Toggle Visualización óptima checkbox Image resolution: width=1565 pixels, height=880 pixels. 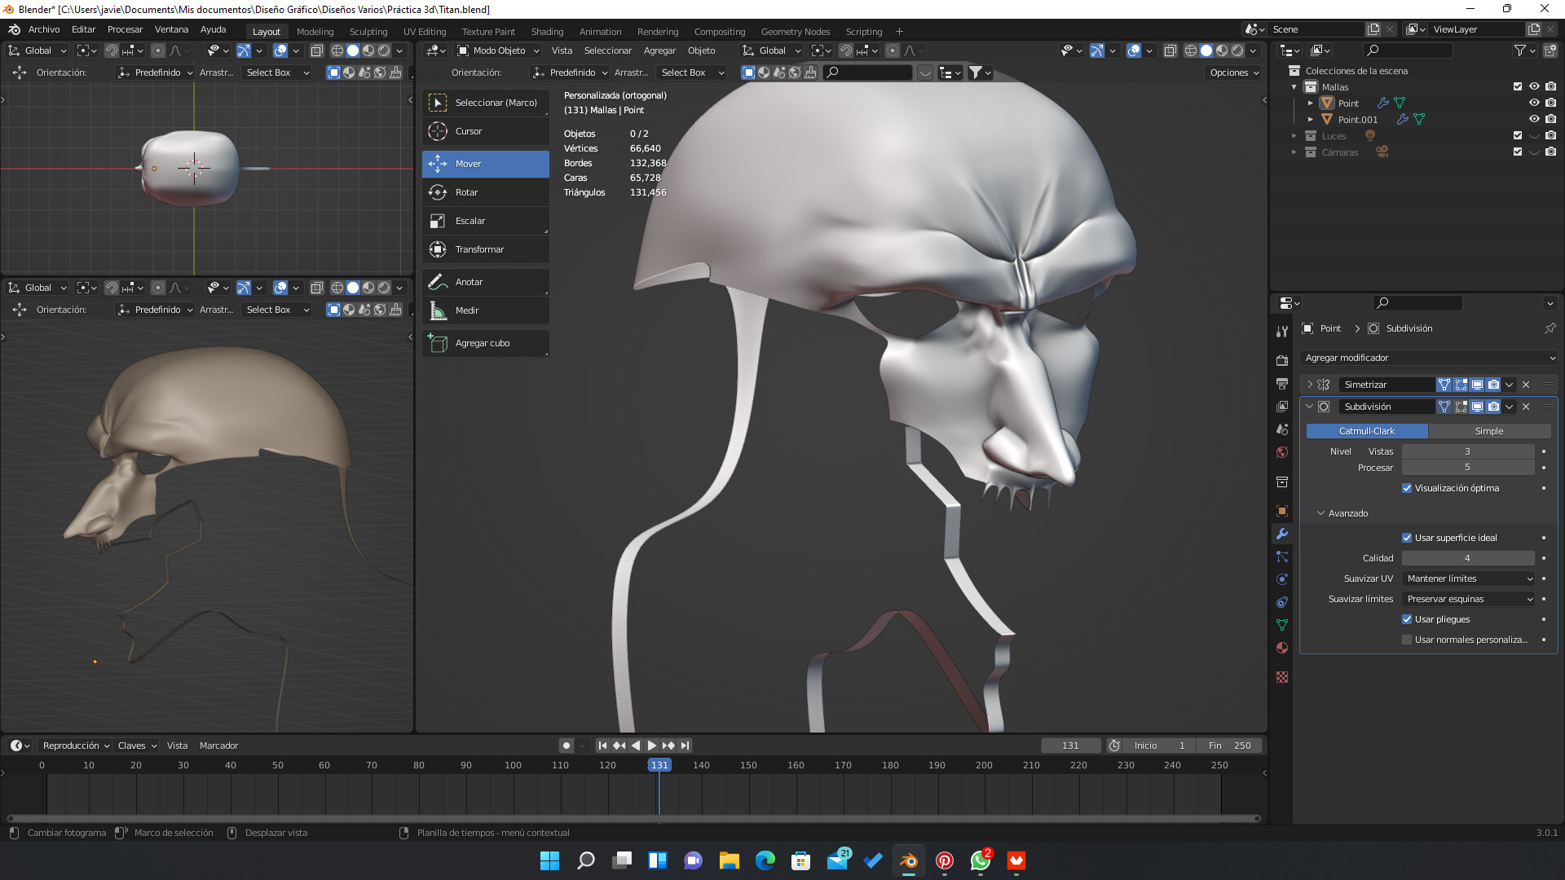point(1407,488)
